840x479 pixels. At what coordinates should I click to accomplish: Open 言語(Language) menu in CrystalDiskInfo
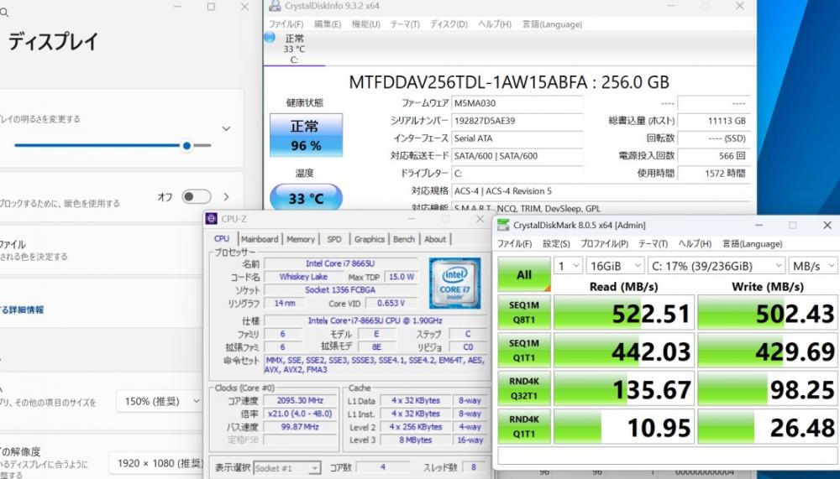(x=552, y=24)
